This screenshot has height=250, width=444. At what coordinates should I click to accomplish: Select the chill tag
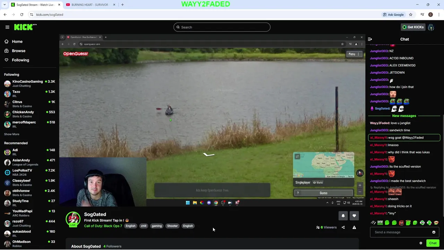coord(143,226)
